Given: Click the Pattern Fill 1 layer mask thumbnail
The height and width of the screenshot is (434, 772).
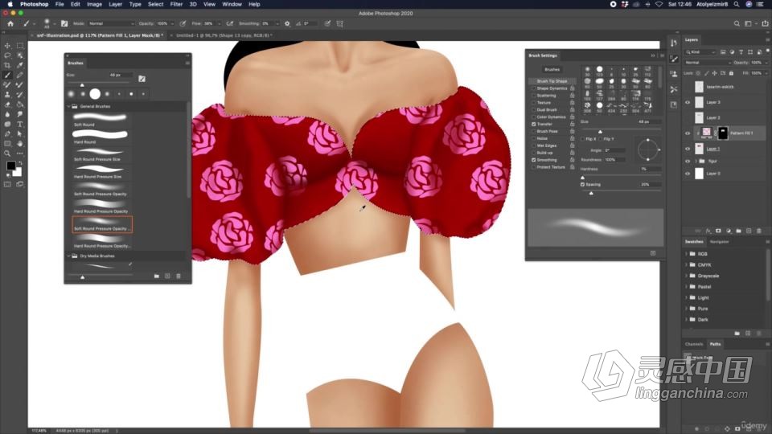Looking at the screenshot, I should click(723, 133).
